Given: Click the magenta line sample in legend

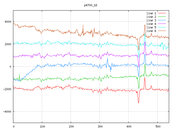Looking at the screenshot, I should (x=162, y=24).
